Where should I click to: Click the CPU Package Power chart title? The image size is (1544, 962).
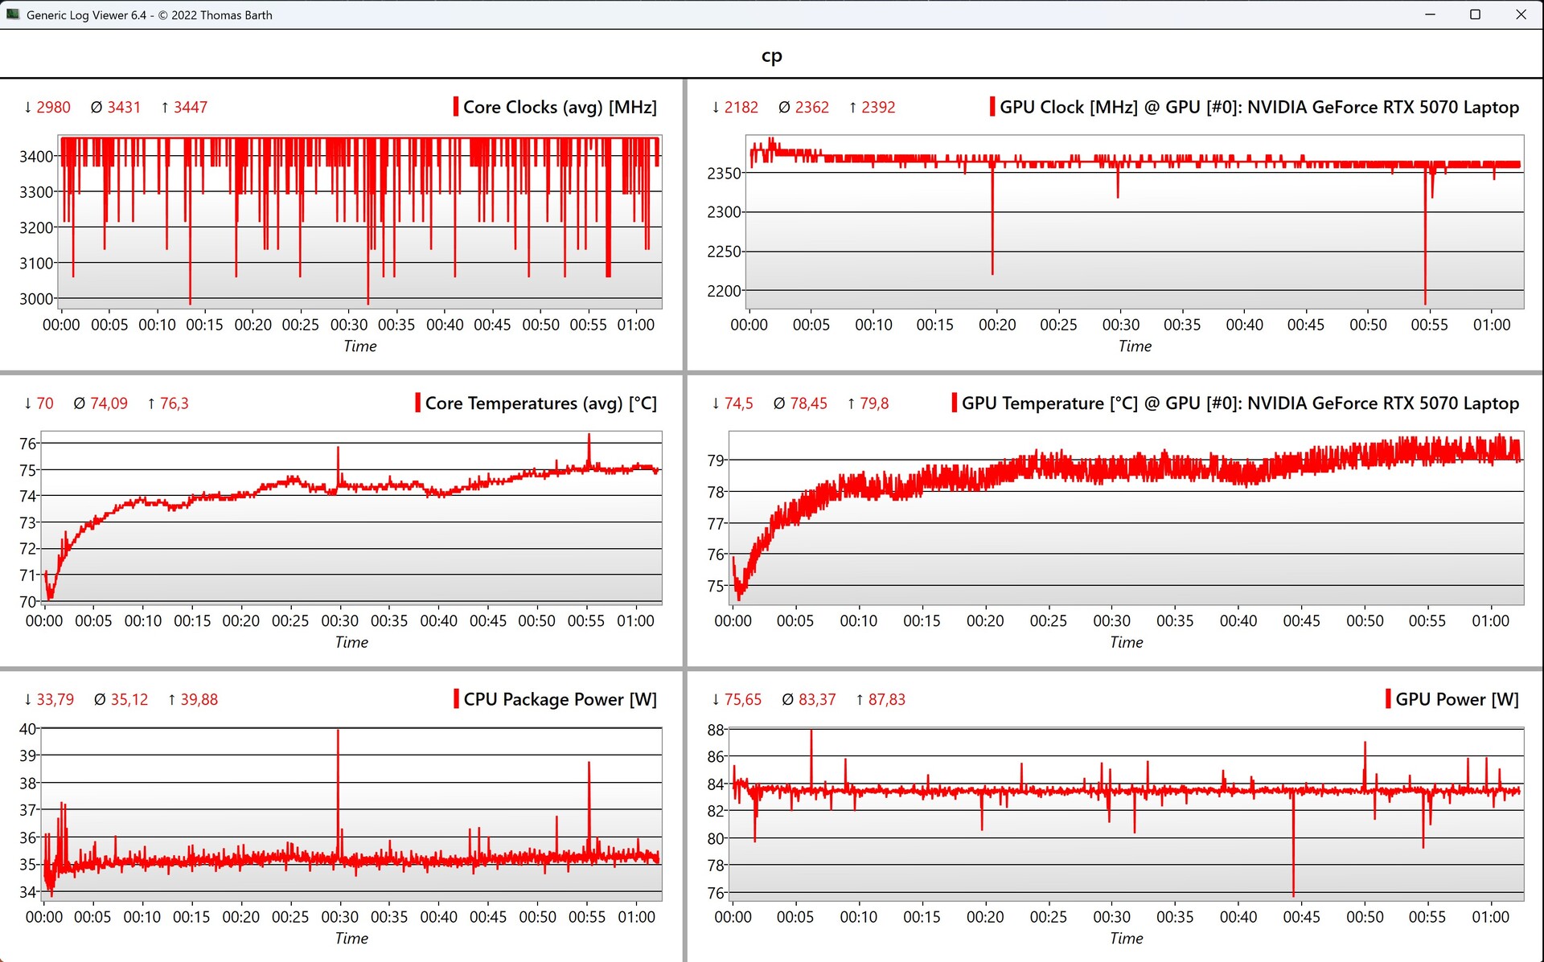click(x=560, y=699)
